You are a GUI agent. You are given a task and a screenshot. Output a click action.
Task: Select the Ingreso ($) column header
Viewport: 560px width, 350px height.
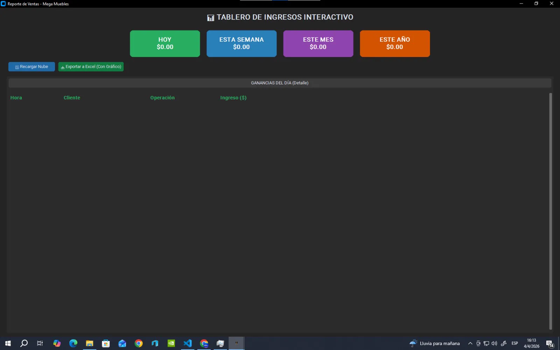coord(233,98)
